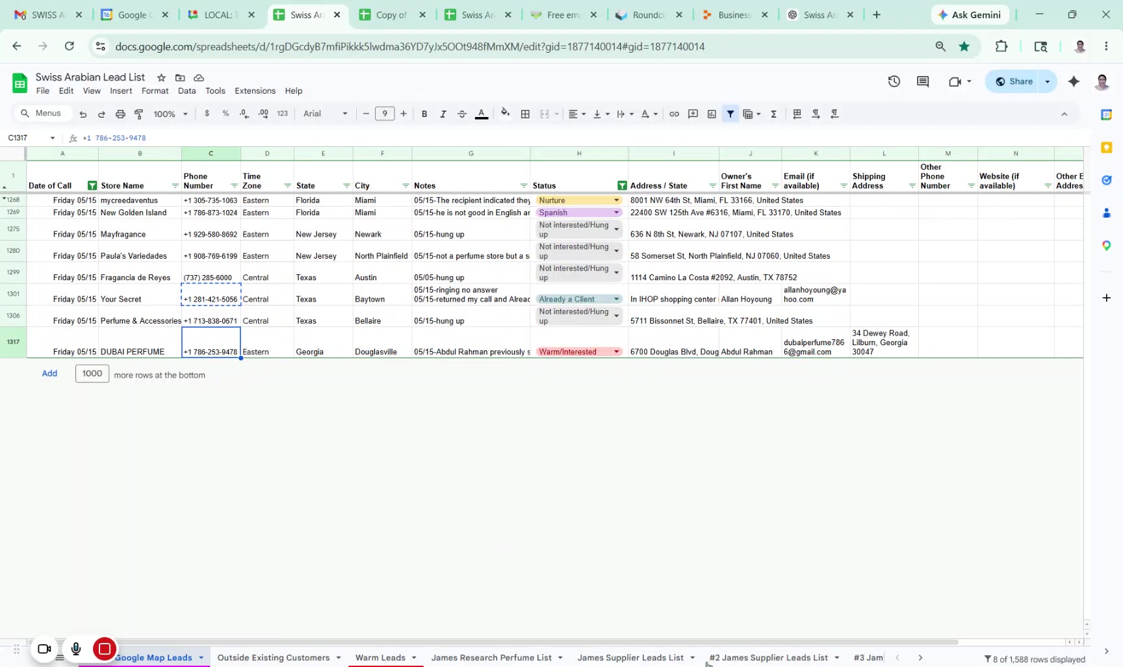Screen dimensions: 1123x667
Task: Undo the last action
Action: point(83,114)
